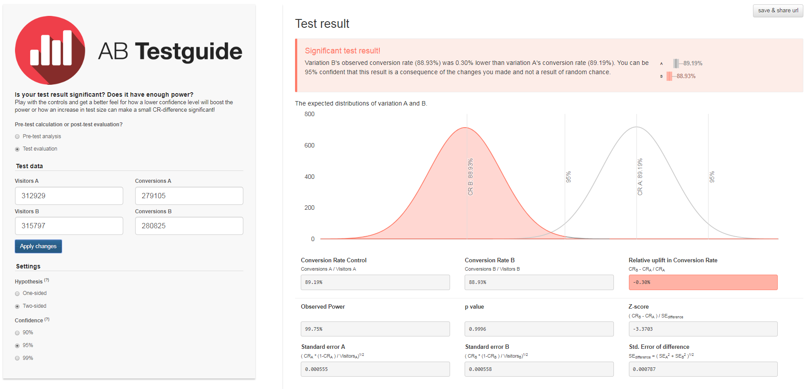
Task: Click variation A's 89.19% range bar
Action: coord(676,64)
